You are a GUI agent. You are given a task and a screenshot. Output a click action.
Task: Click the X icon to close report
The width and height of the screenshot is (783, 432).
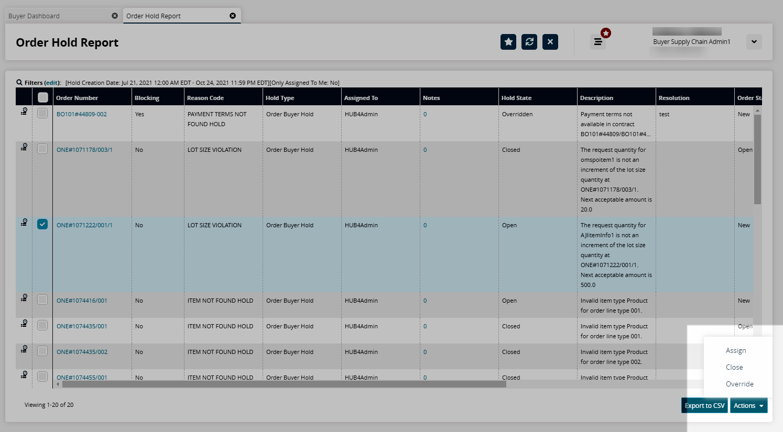coord(550,42)
